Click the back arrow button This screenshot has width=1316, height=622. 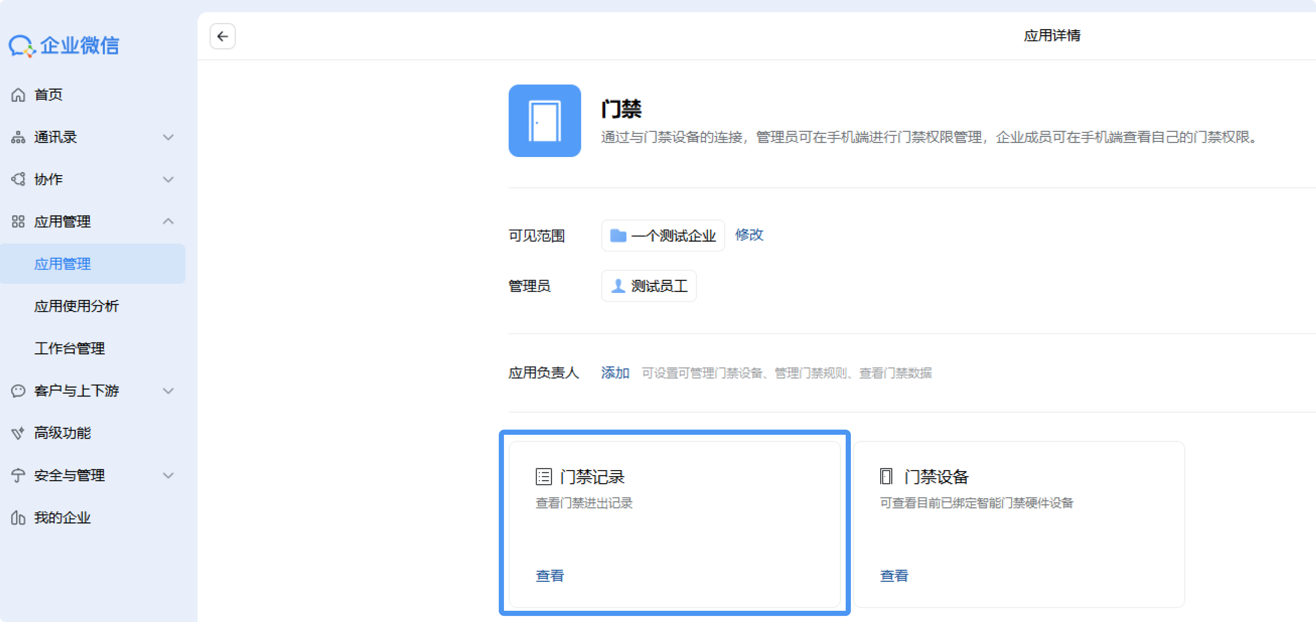pos(222,36)
